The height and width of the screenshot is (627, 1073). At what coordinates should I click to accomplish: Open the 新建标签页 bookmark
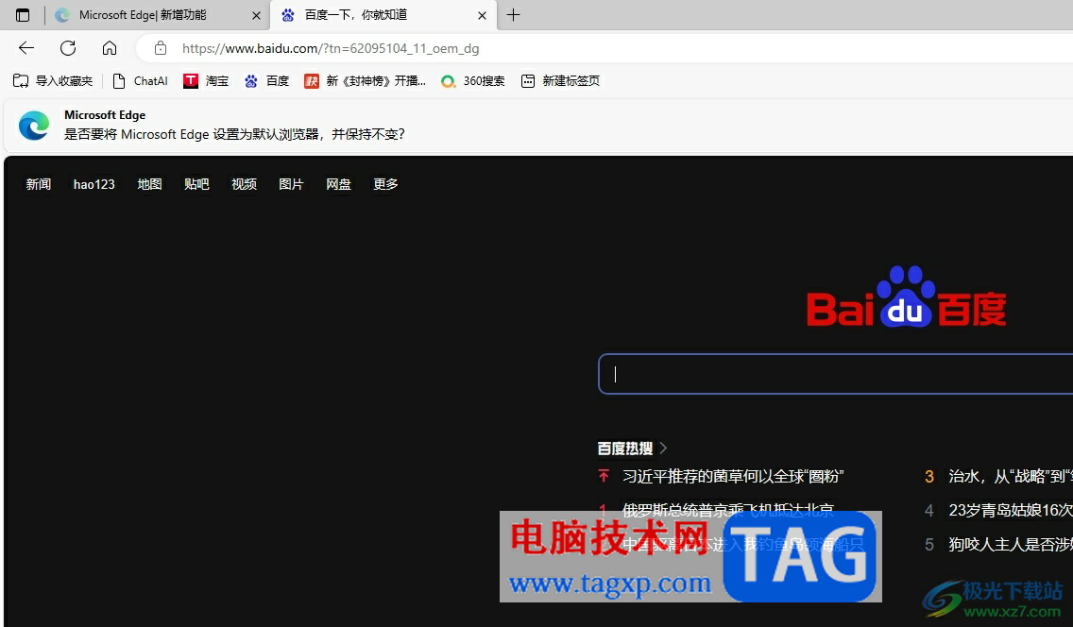tap(560, 80)
